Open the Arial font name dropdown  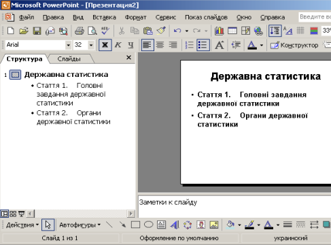68,45
